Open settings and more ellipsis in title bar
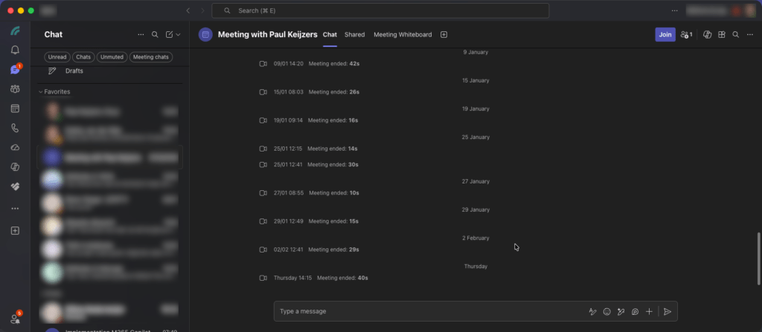The height and width of the screenshot is (332, 762). [674, 10]
